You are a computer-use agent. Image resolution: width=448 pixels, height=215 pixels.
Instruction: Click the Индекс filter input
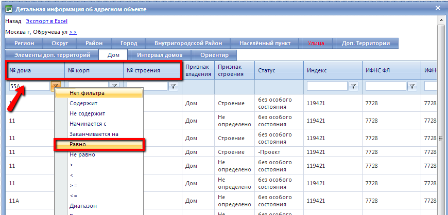[328, 86]
